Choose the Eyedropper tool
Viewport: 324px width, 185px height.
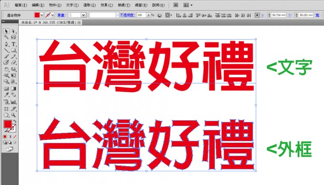coord(6,95)
